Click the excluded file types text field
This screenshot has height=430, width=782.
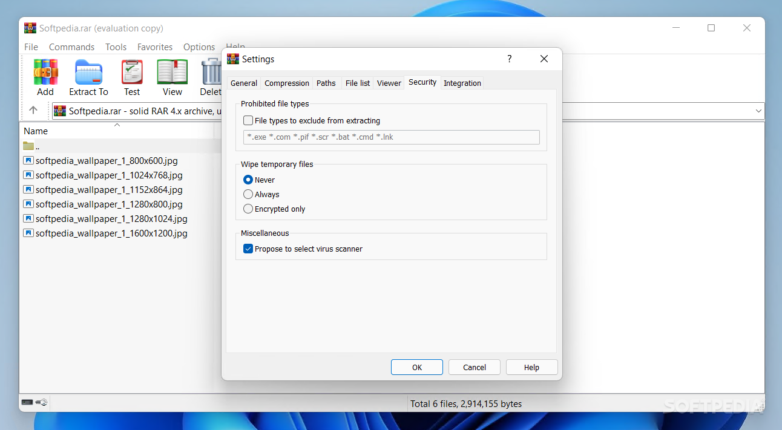coord(392,137)
